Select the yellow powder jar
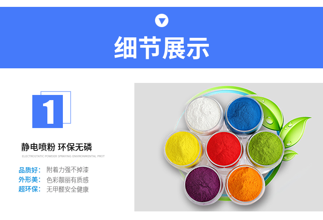Image resolution: width=323 pixels, height=220 pixels. point(183,148)
